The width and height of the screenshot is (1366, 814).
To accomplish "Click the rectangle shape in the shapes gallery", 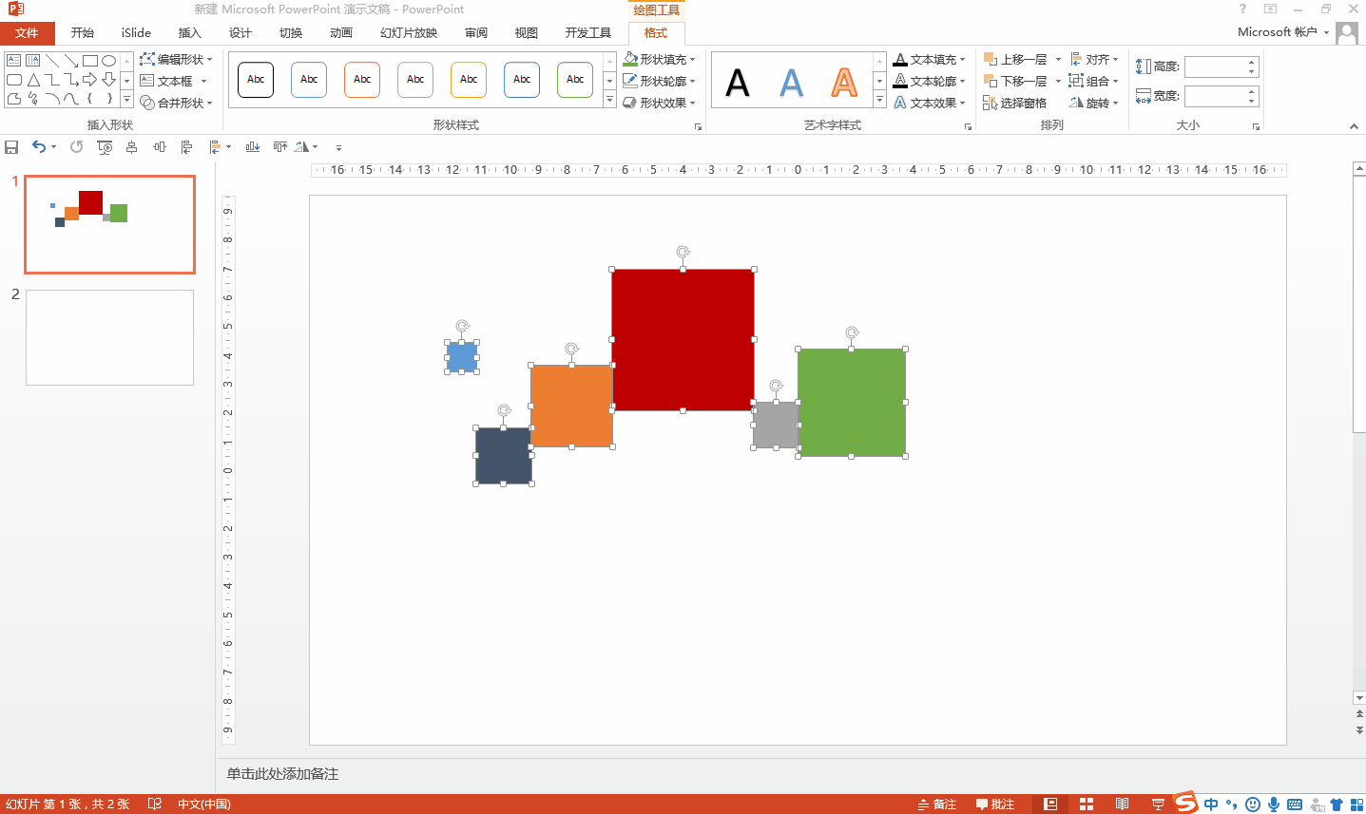I will point(90,61).
